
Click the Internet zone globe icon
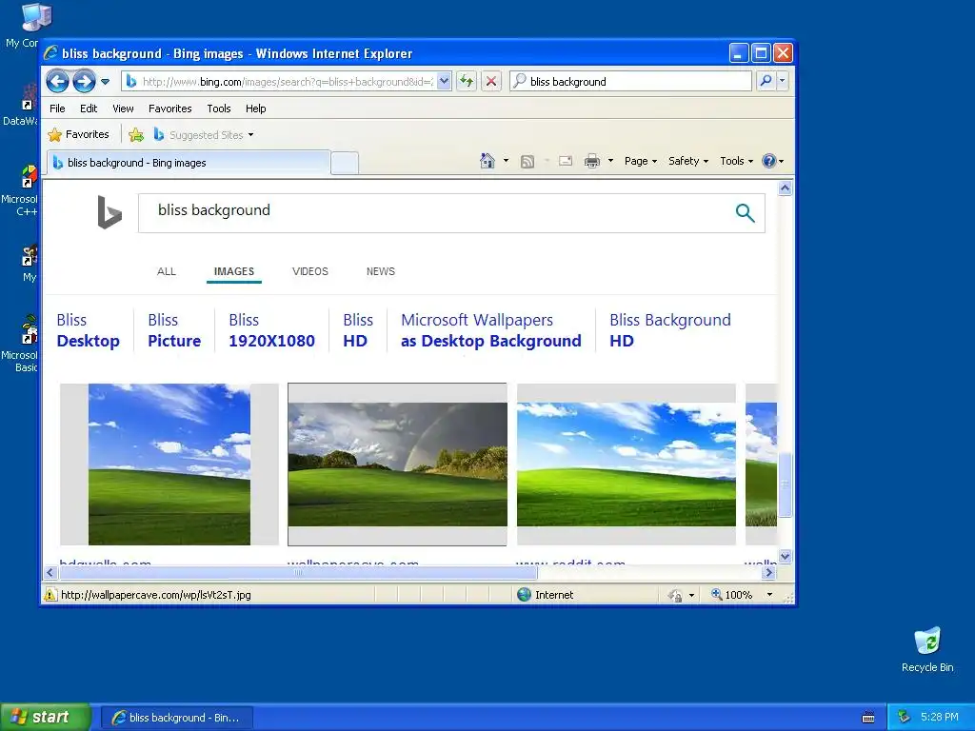coord(525,595)
